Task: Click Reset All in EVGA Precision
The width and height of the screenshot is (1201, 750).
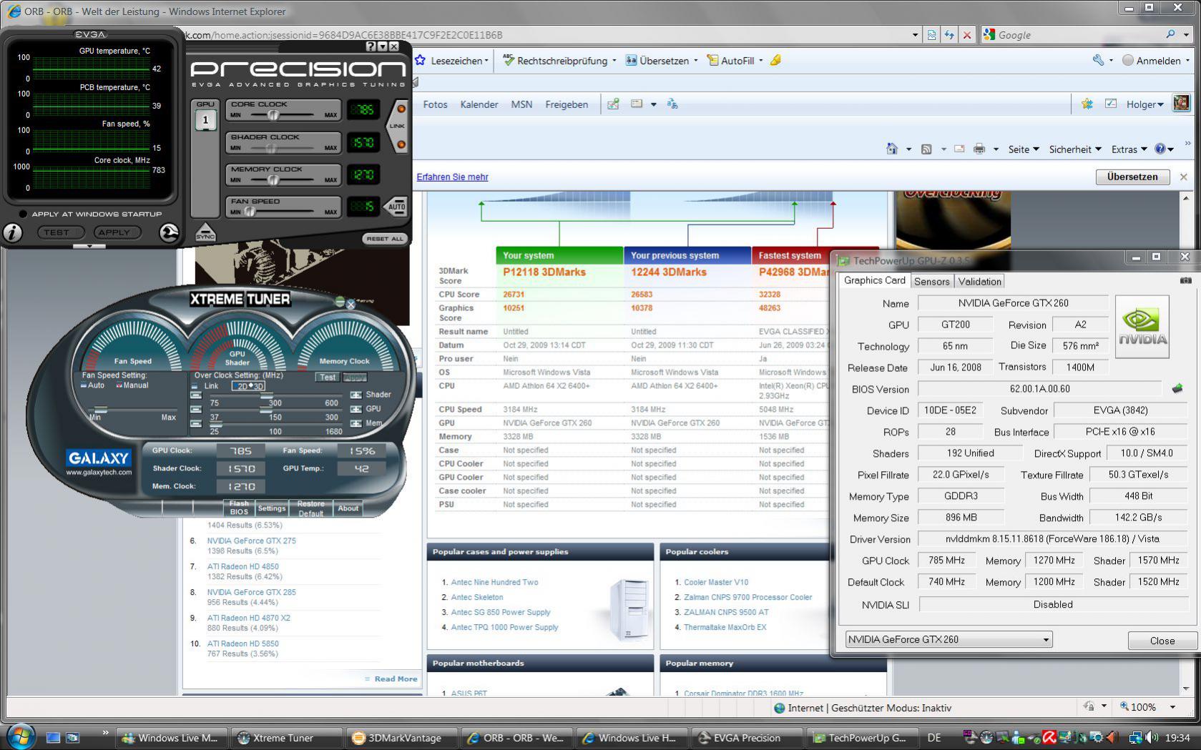Action: (385, 239)
